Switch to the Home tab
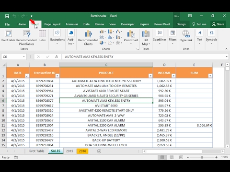This screenshot has height=172, width=230. pos(22,24)
